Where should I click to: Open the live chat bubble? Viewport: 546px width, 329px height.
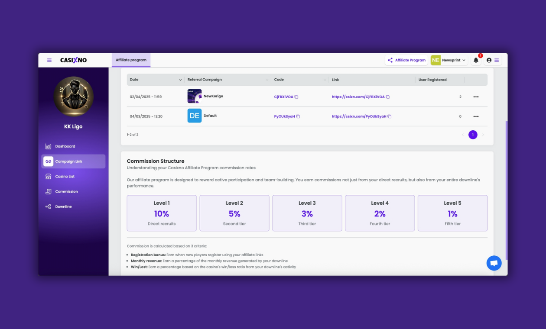[x=494, y=263]
